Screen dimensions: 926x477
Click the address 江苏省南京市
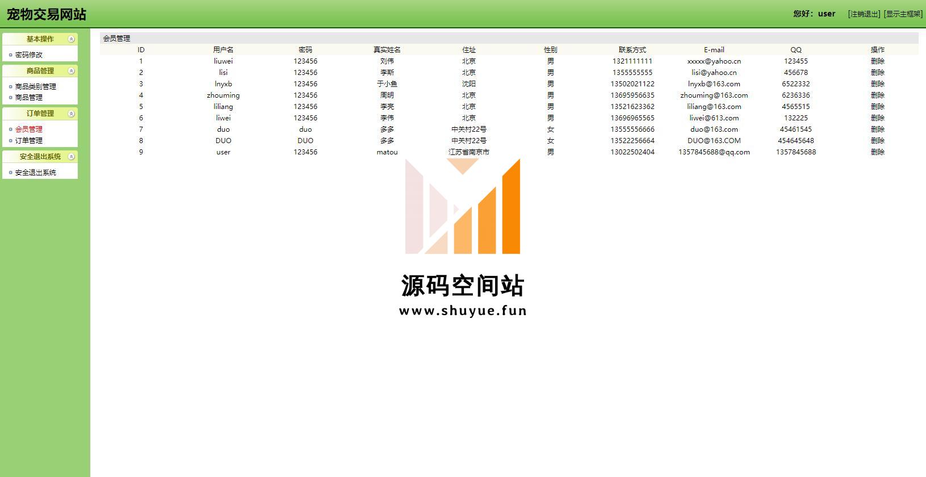469,152
